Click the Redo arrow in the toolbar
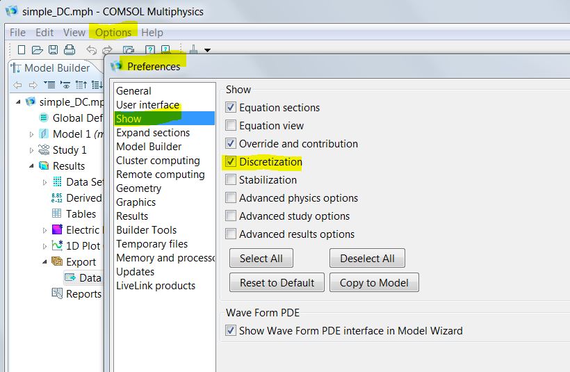570x372 pixels. (x=107, y=49)
